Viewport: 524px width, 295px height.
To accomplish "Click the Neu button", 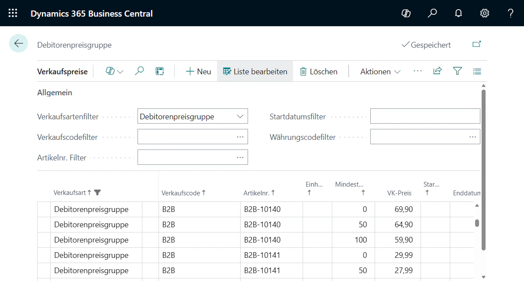I will click(x=198, y=71).
